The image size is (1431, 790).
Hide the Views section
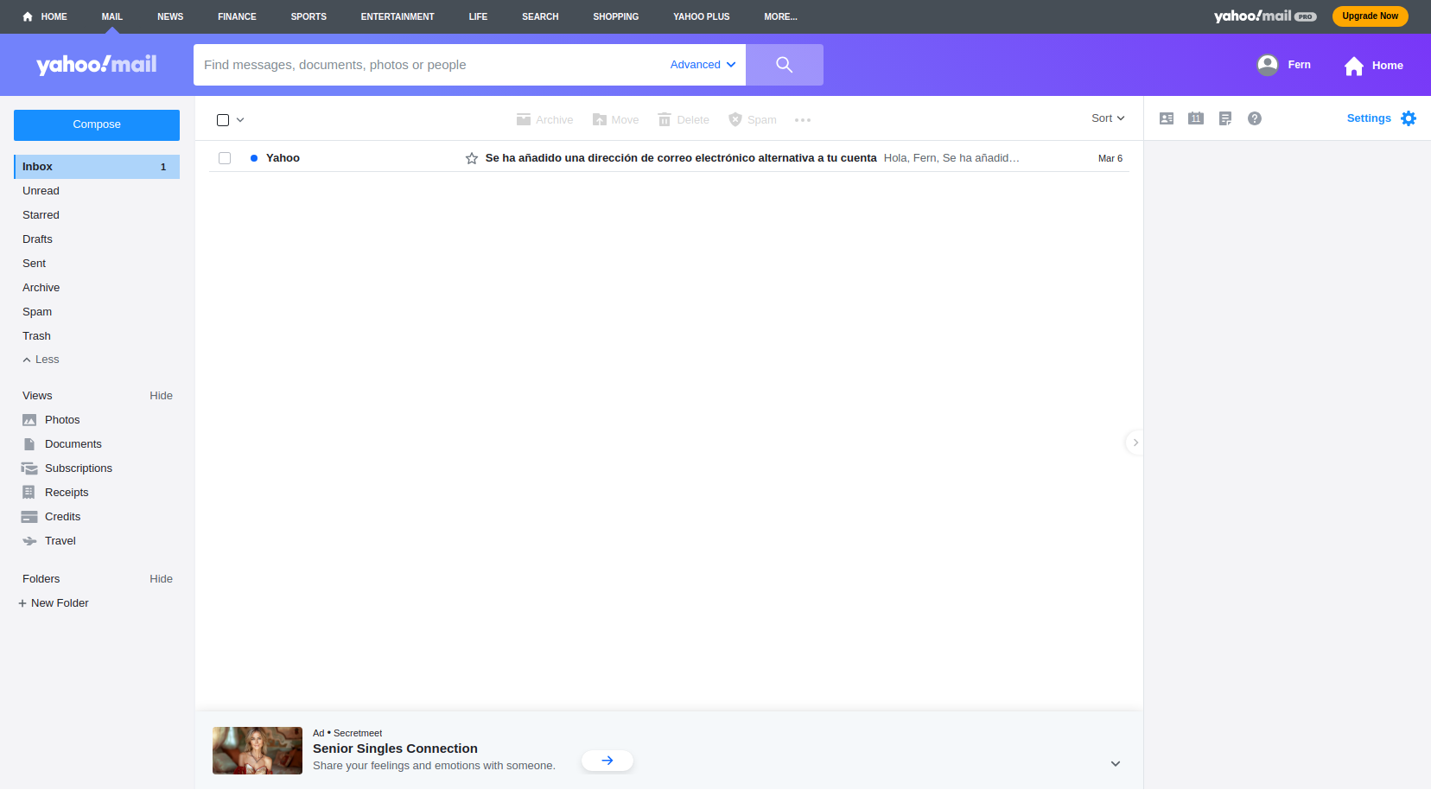coord(161,396)
